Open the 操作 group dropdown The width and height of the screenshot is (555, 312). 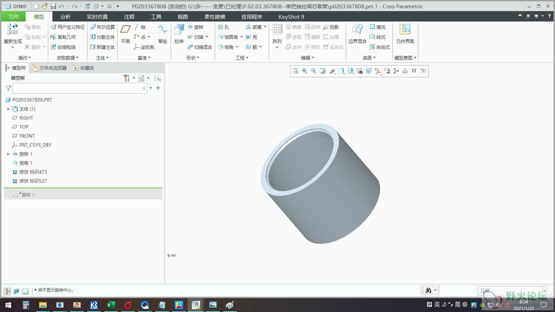(25, 58)
